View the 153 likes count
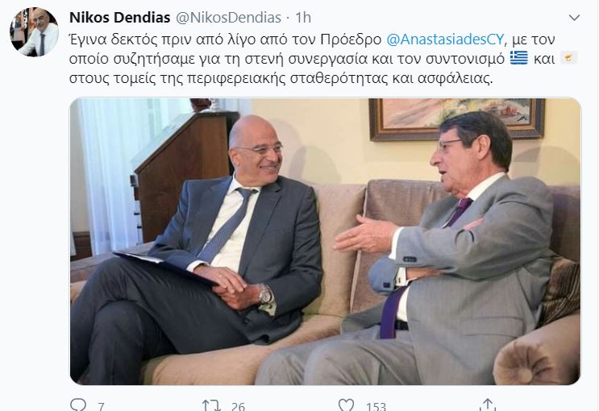Image resolution: width=599 pixels, height=411 pixels. [376, 406]
